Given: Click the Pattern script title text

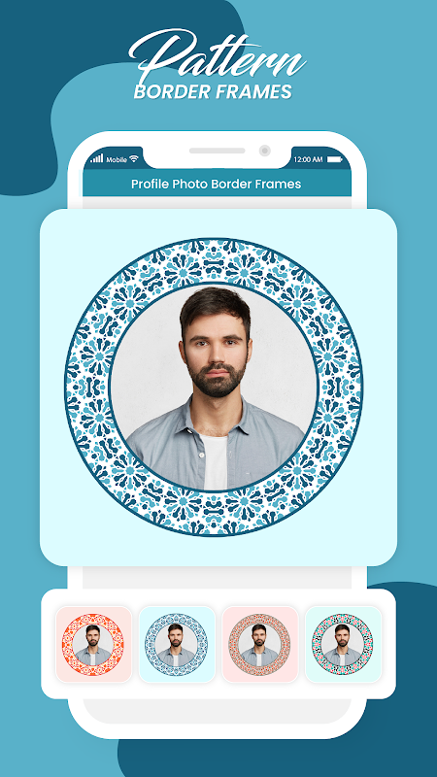Looking at the screenshot, I should click(217, 57).
